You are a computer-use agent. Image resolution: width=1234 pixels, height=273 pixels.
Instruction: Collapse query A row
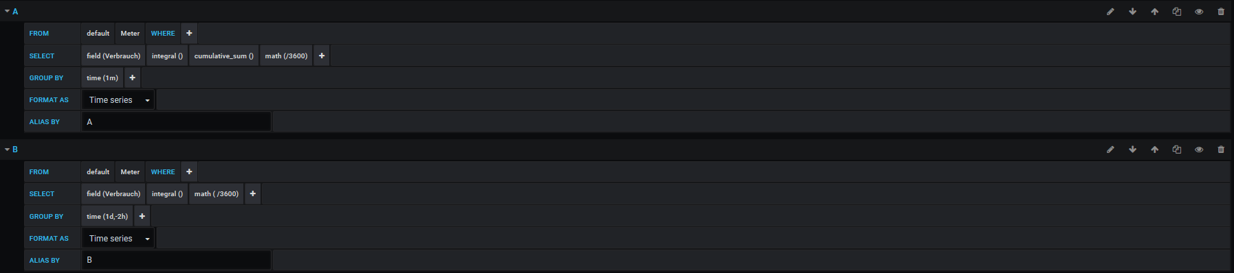click(x=12, y=12)
